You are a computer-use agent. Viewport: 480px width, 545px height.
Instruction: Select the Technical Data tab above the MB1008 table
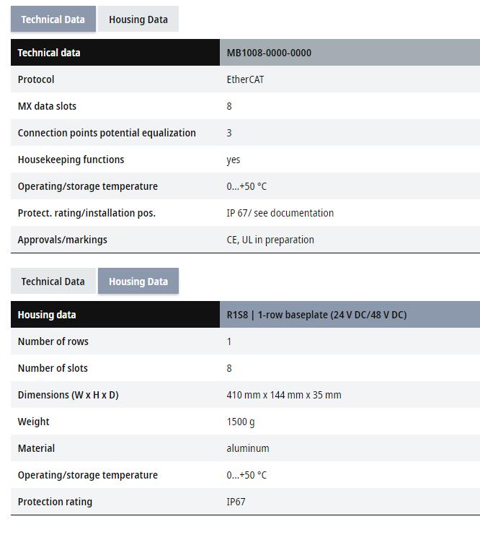click(53, 19)
